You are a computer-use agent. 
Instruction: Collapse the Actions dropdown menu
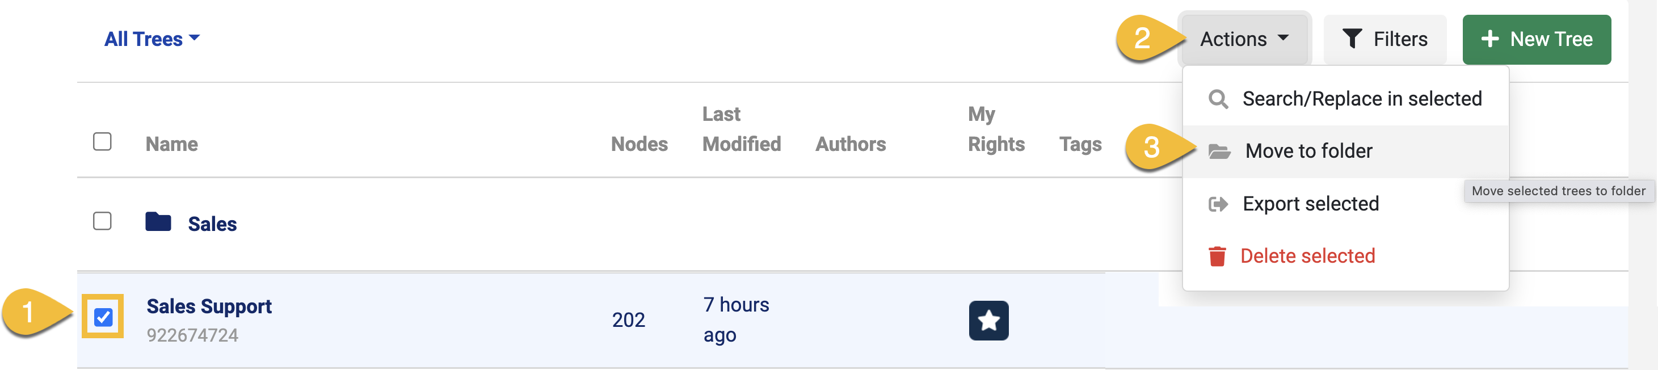pyautogui.click(x=1244, y=39)
